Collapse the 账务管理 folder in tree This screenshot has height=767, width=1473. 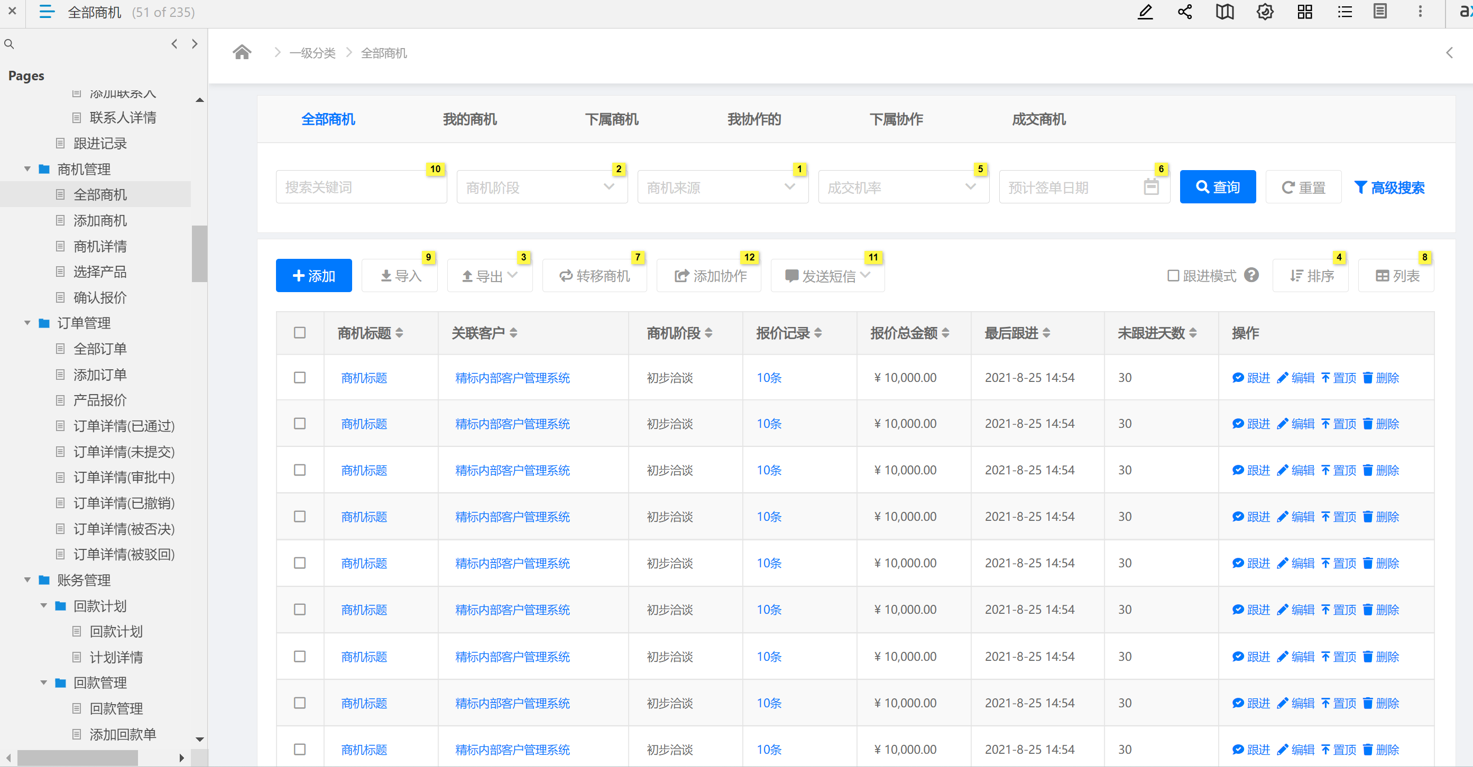(x=27, y=579)
